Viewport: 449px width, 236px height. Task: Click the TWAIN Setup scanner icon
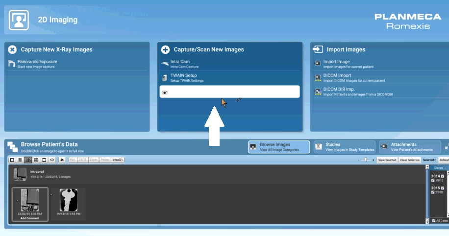[x=165, y=78]
